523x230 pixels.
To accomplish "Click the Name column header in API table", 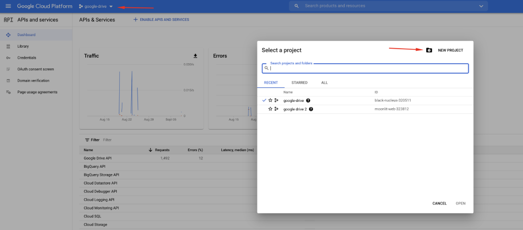I will (x=88, y=150).
